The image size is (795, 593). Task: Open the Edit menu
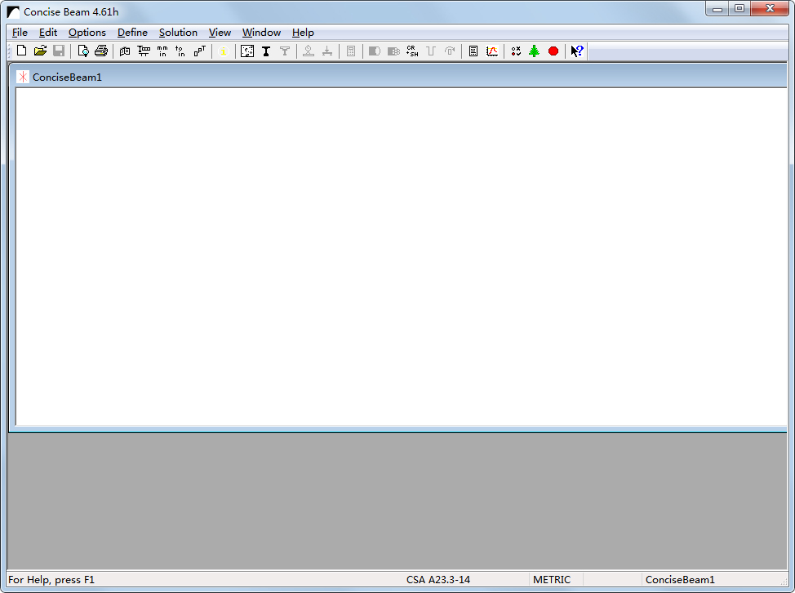coord(48,33)
